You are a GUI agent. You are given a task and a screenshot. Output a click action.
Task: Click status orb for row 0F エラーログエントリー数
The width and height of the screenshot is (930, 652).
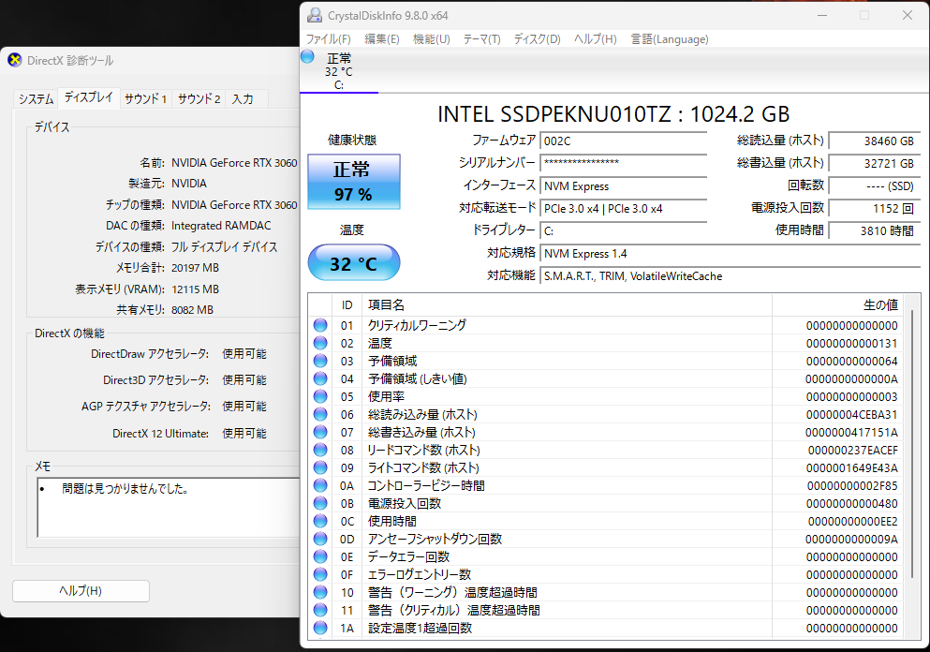point(320,574)
